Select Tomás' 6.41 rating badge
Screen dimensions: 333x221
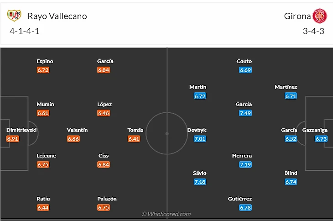click(x=134, y=139)
